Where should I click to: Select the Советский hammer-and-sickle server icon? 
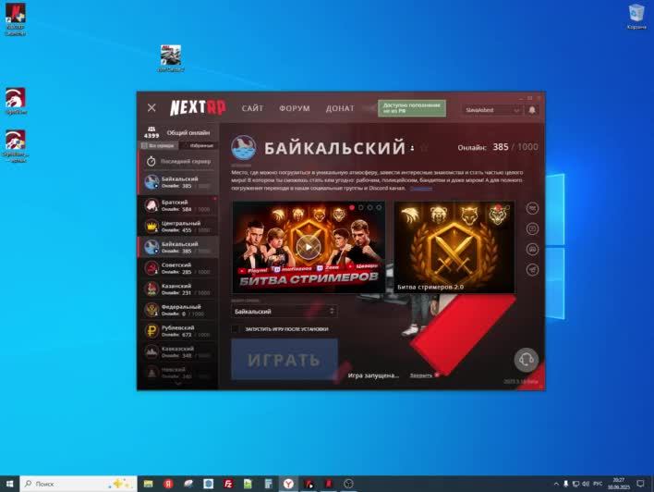point(151,267)
